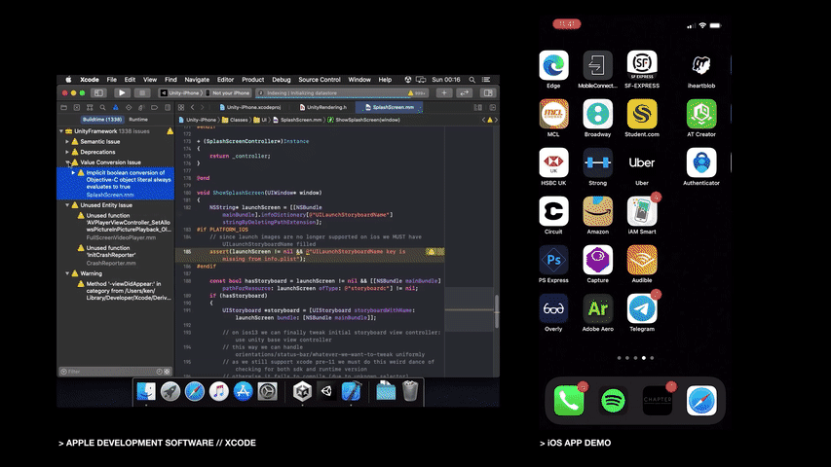Open the Source Control navigator icon
Viewport: 831px width, 467px height.
tap(77, 107)
